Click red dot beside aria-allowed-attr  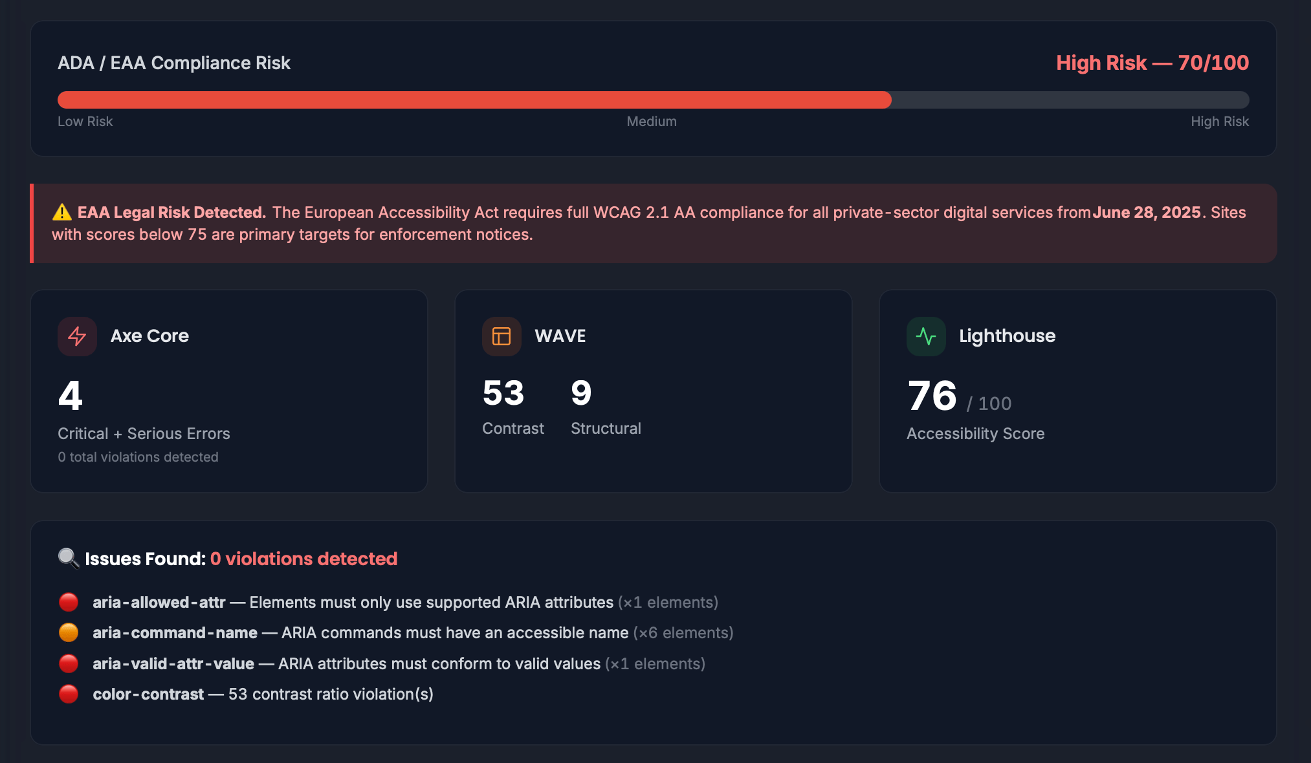click(69, 602)
